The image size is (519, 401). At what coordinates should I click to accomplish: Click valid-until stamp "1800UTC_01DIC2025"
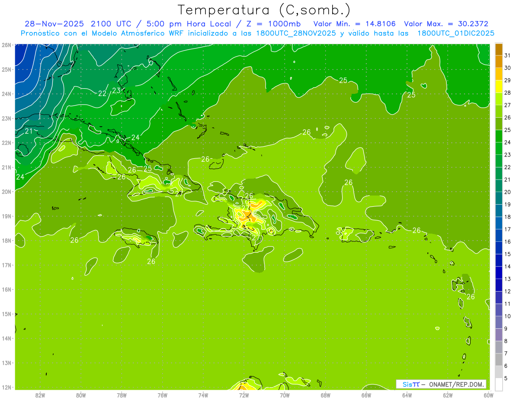(456, 33)
